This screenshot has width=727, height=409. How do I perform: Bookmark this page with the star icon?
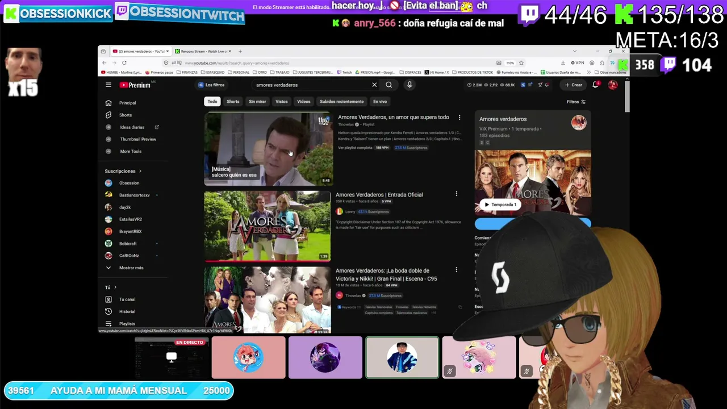pyautogui.click(x=521, y=63)
